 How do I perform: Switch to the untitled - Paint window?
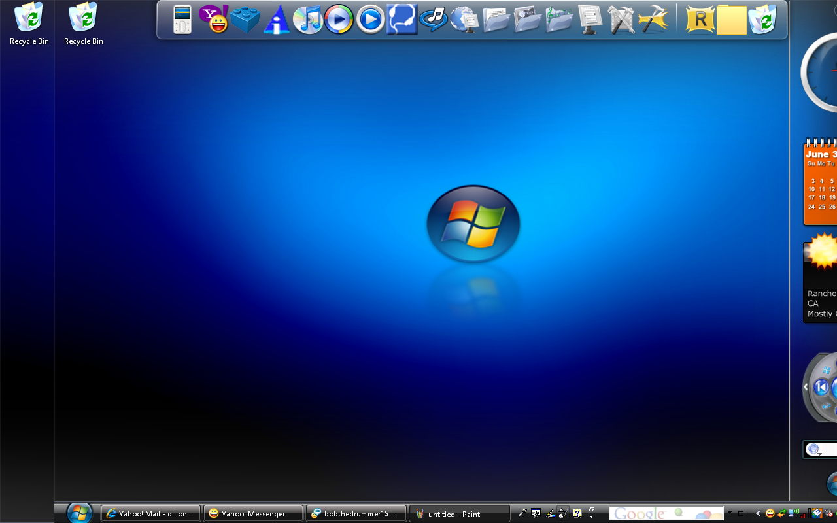[x=459, y=513]
